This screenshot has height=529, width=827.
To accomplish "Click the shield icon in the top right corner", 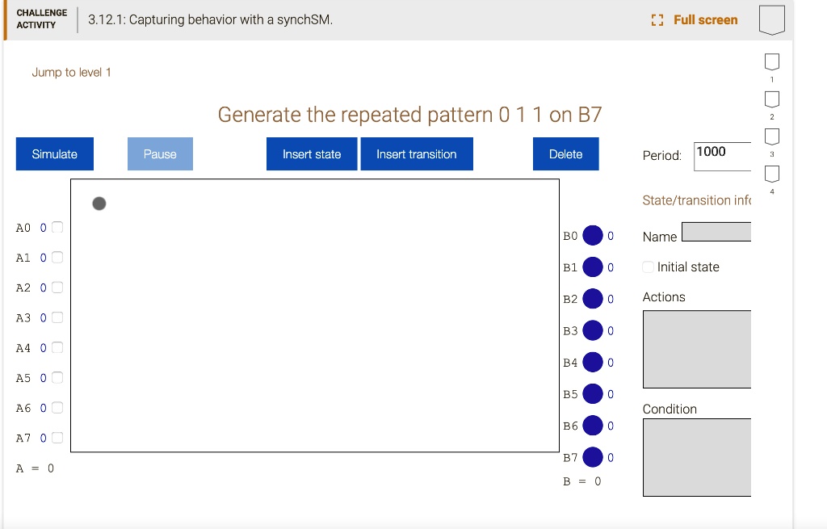I will click(772, 18).
